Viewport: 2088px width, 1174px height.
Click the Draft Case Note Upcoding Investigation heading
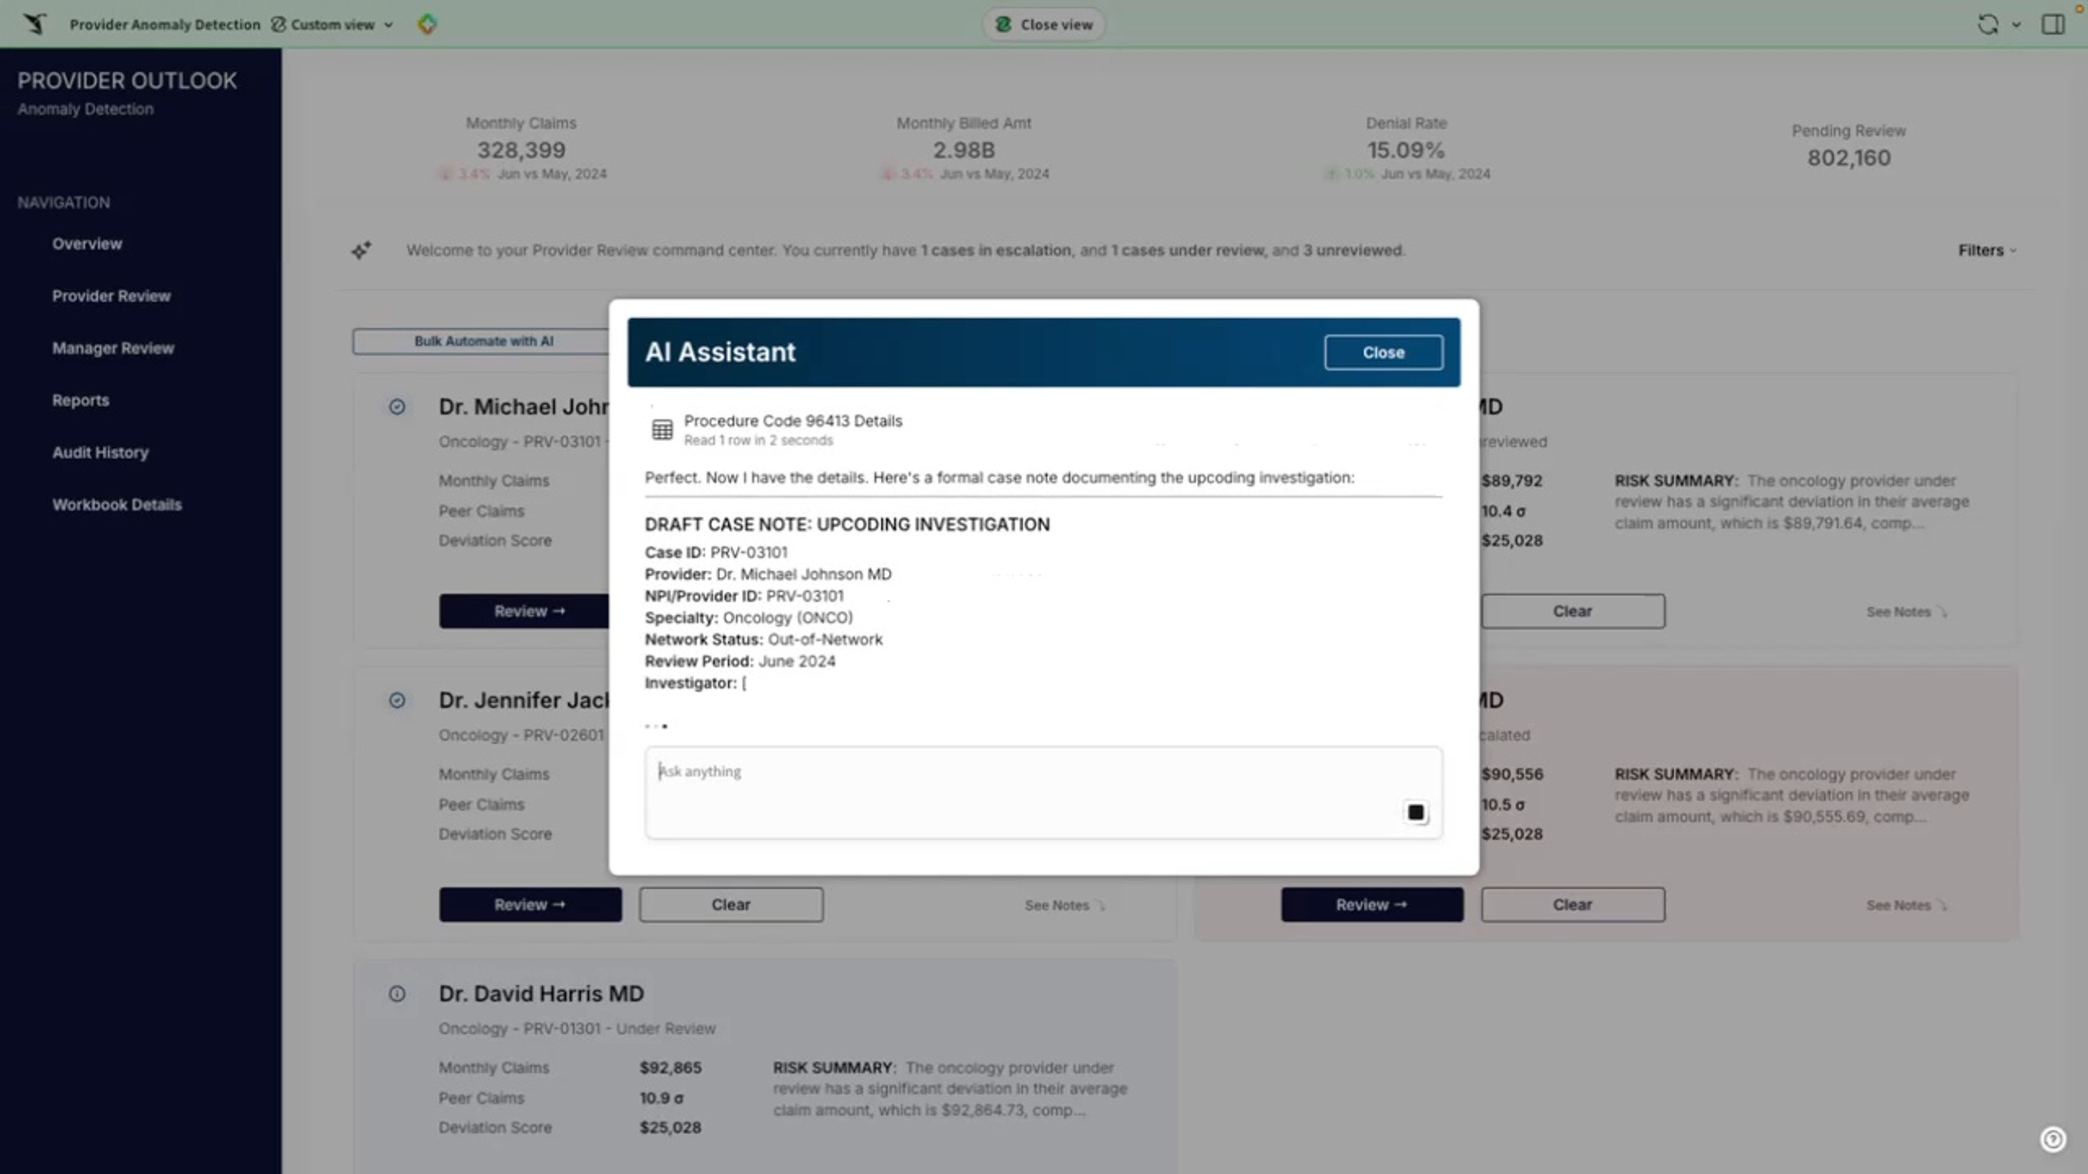(847, 524)
